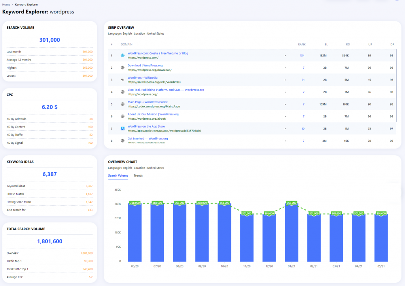This screenshot has width=405, height=286.
Task: Click the apps.apple.com WordPress URL
Action: (164, 131)
